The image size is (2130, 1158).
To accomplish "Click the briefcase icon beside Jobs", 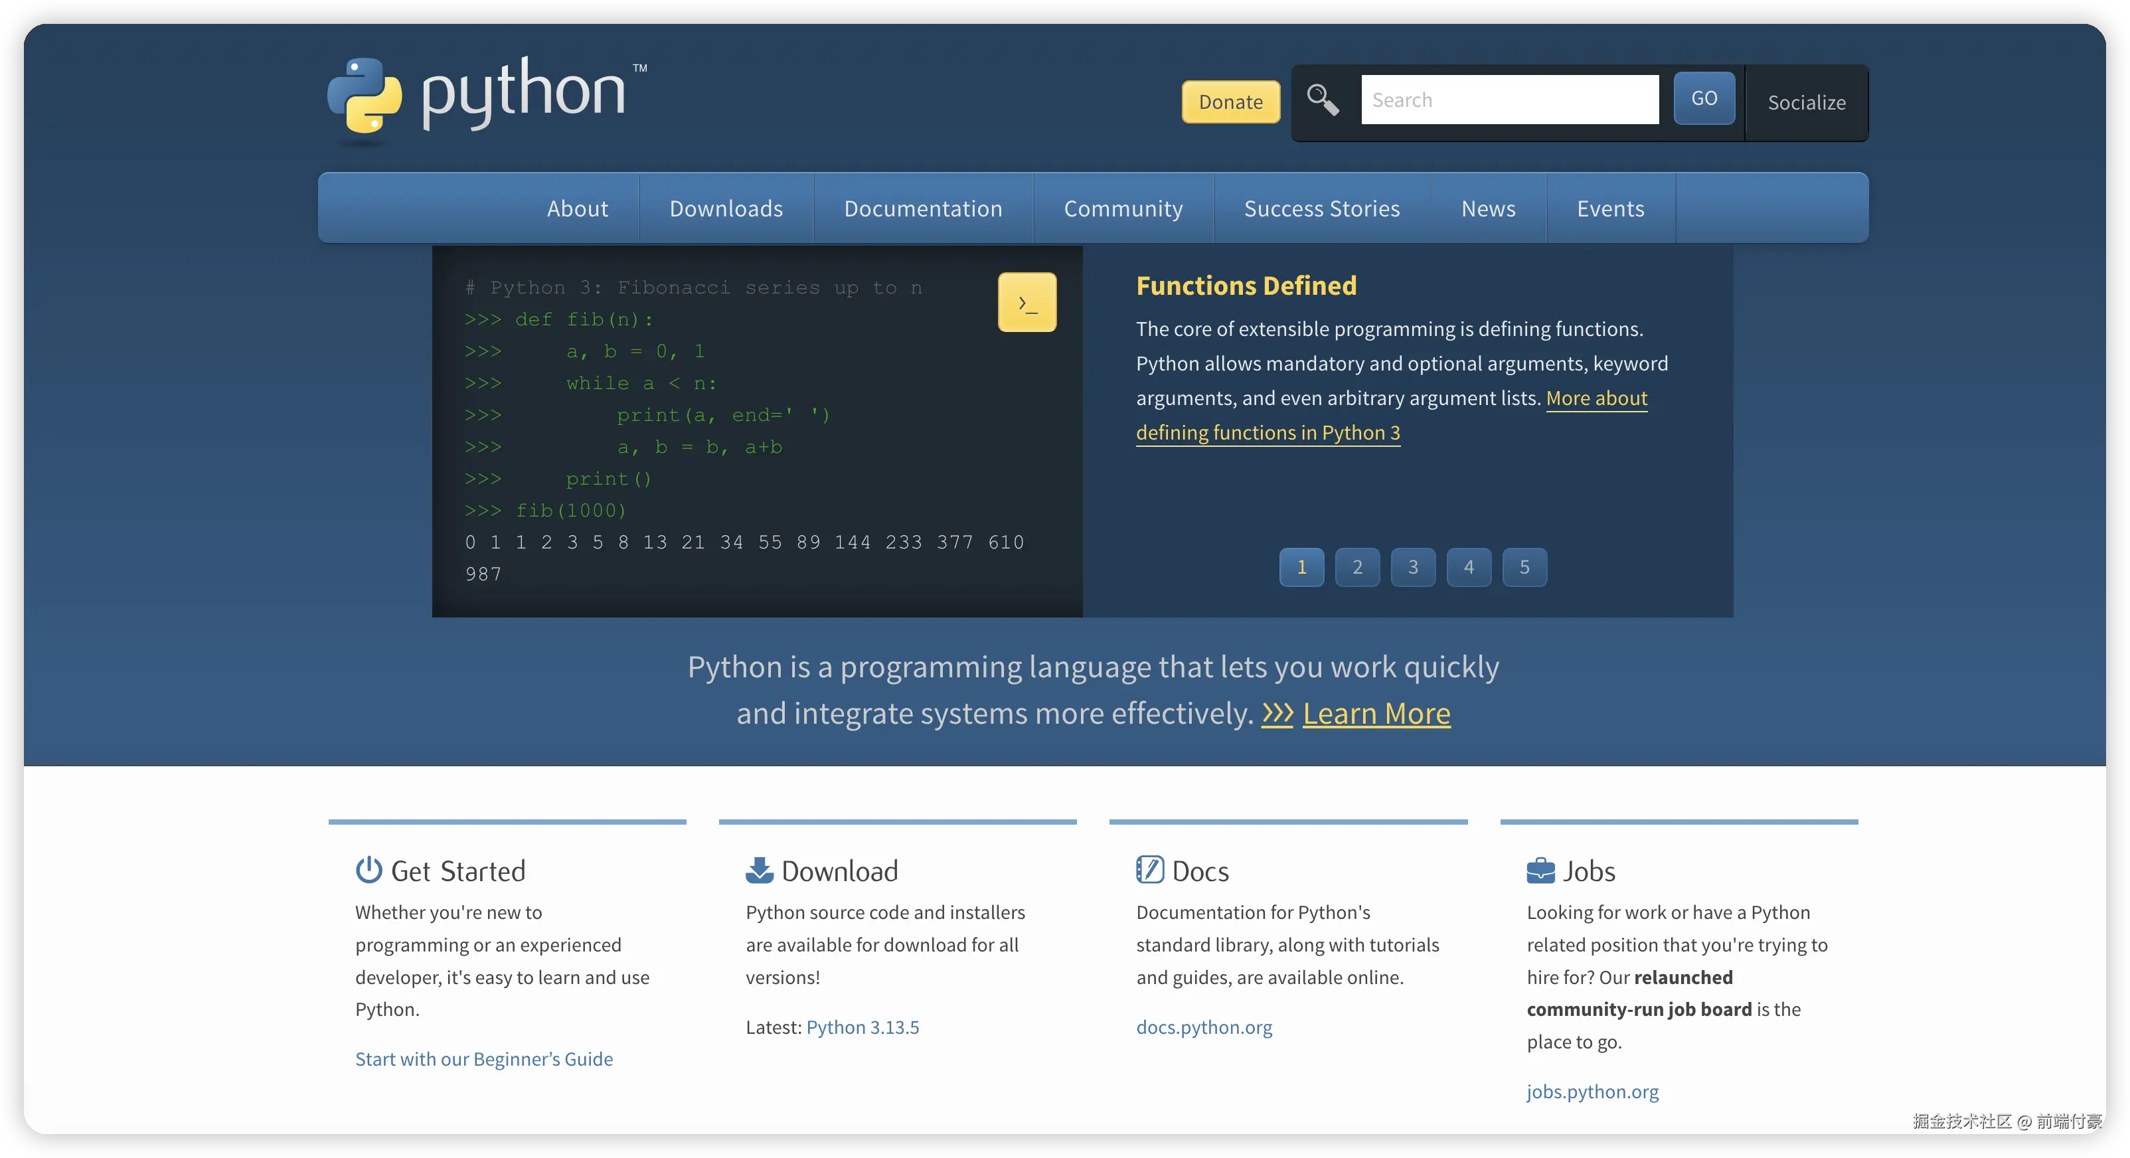I will coord(1540,869).
